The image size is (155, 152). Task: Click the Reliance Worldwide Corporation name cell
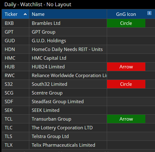pyautogui.click(x=68, y=76)
